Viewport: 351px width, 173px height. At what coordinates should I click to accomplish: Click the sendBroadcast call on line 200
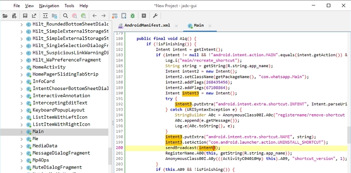point(181,148)
